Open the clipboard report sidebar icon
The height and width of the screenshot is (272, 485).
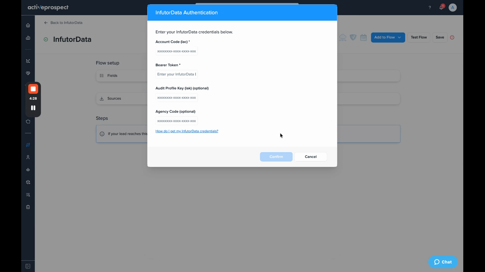(x=28, y=207)
